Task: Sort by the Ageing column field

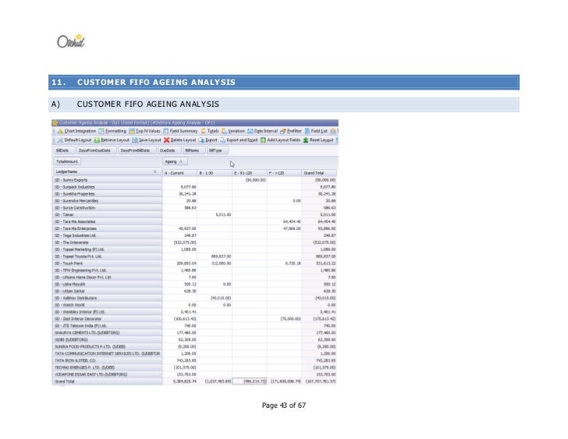Action: pos(175,161)
